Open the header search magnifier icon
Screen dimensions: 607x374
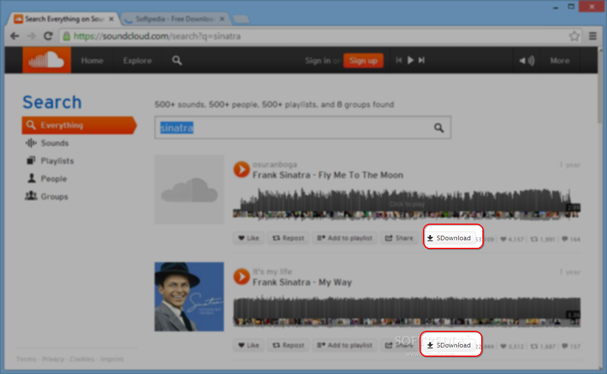click(x=177, y=61)
